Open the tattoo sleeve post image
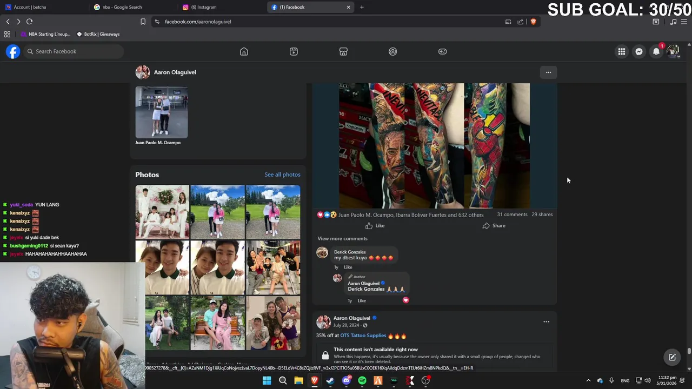 tap(434, 145)
